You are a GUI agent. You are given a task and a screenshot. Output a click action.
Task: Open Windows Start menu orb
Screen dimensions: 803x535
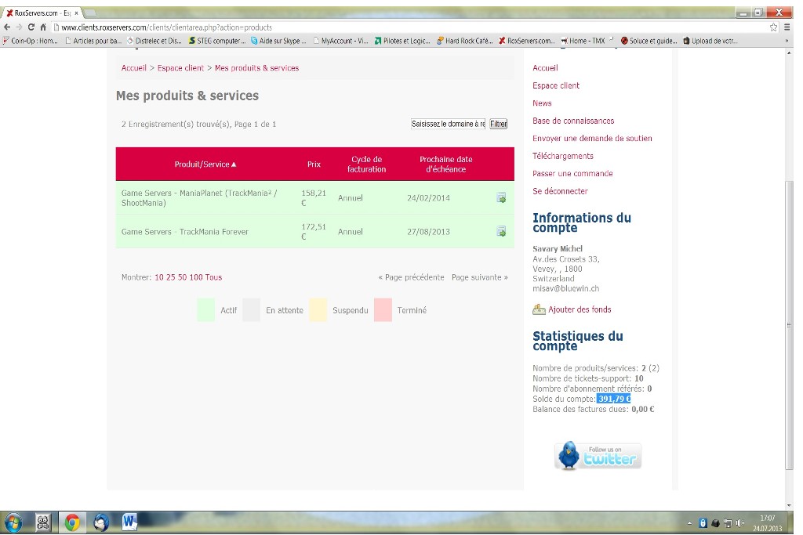pos(13,522)
